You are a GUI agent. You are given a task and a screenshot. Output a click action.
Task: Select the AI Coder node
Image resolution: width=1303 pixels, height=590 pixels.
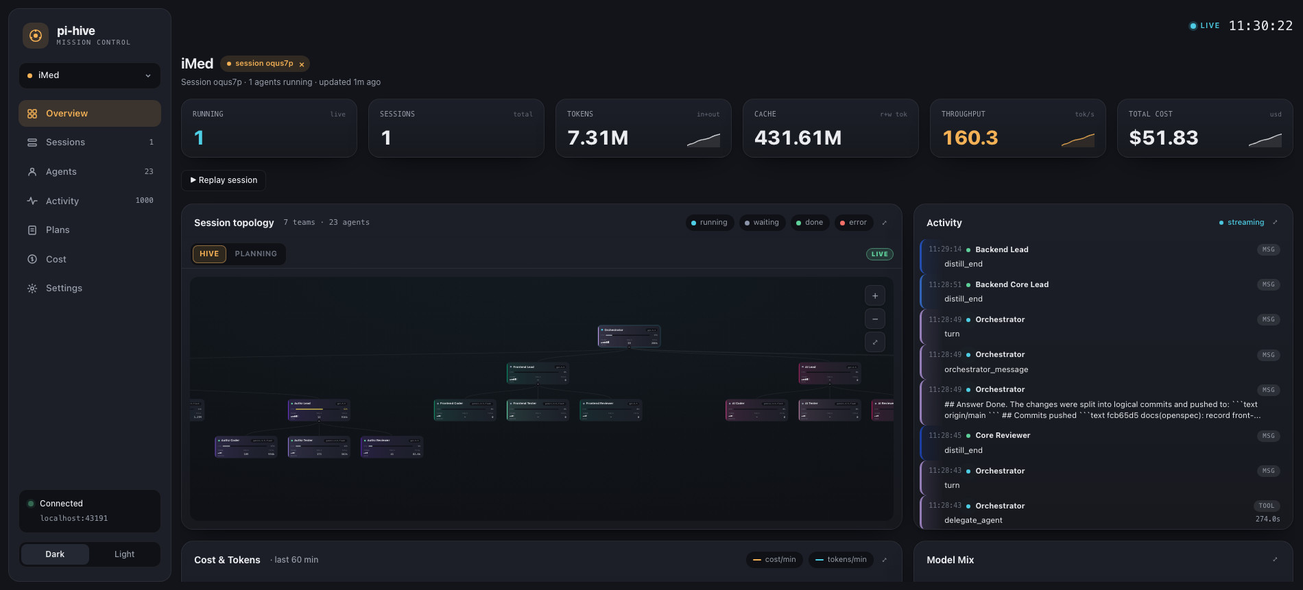click(756, 410)
